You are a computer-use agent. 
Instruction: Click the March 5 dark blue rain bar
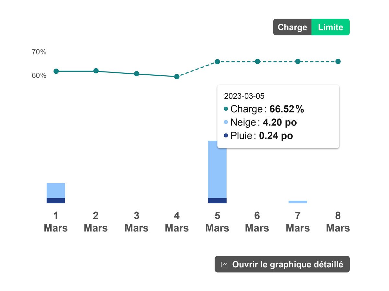[217, 200]
